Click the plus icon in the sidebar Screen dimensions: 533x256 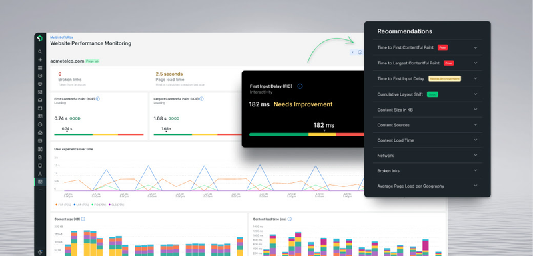(x=40, y=60)
